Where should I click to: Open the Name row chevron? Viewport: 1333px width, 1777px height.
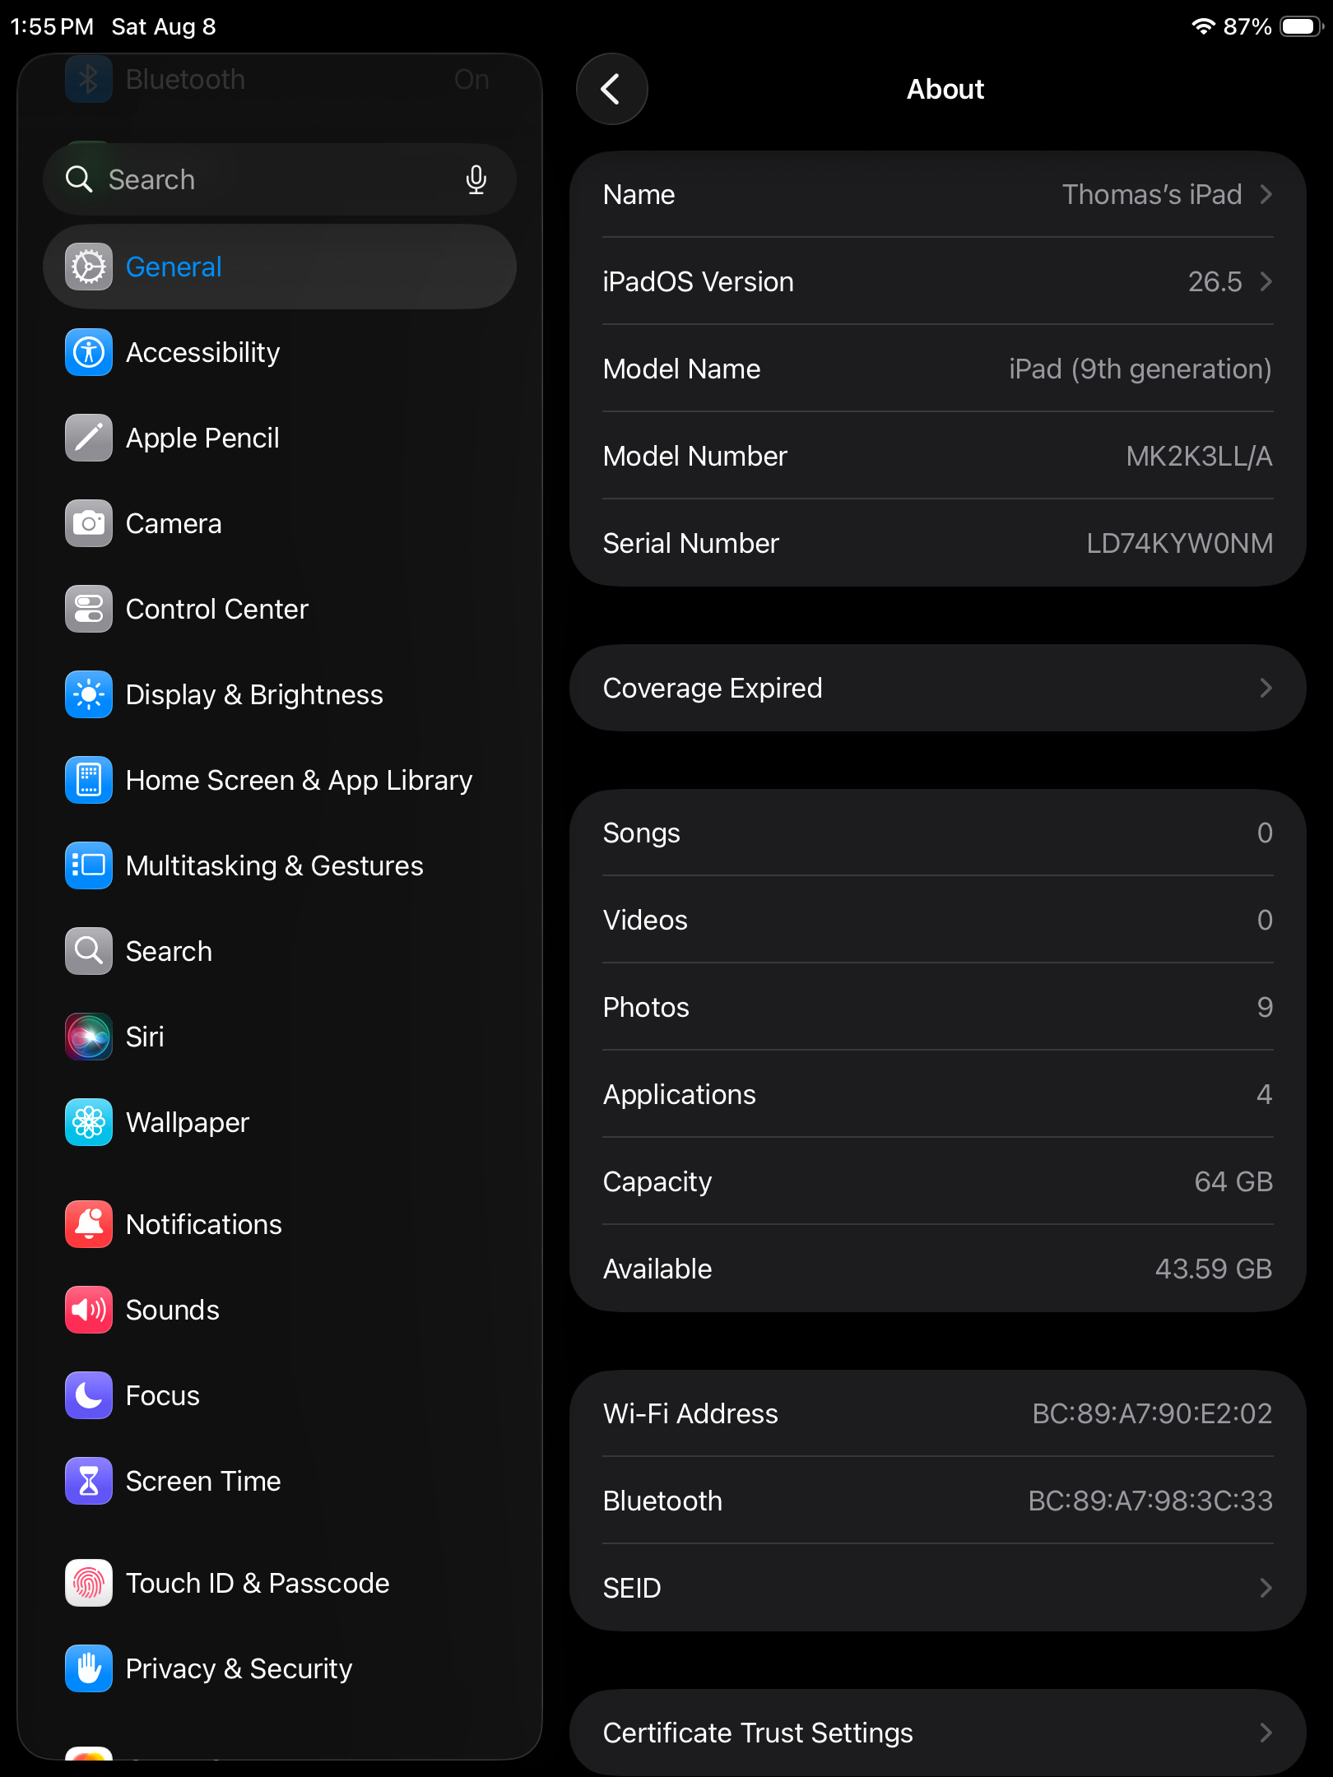point(1266,194)
